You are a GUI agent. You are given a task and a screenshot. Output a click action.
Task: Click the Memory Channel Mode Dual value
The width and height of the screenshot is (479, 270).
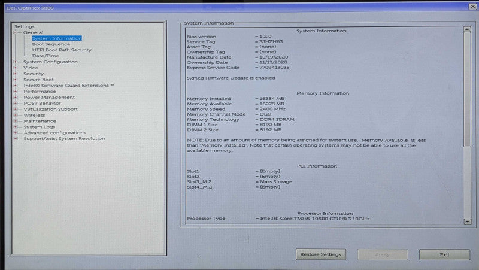click(265, 114)
